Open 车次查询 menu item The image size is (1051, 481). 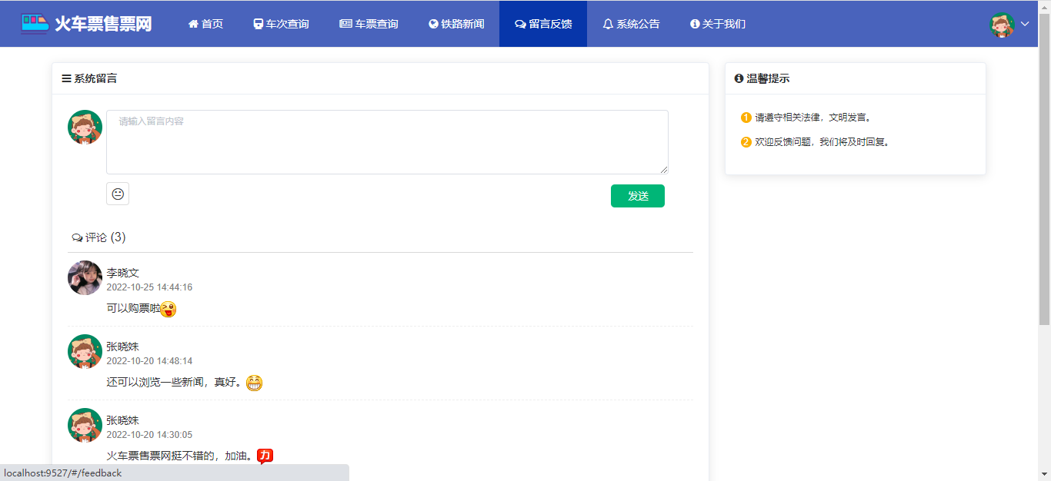pos(281,24)
